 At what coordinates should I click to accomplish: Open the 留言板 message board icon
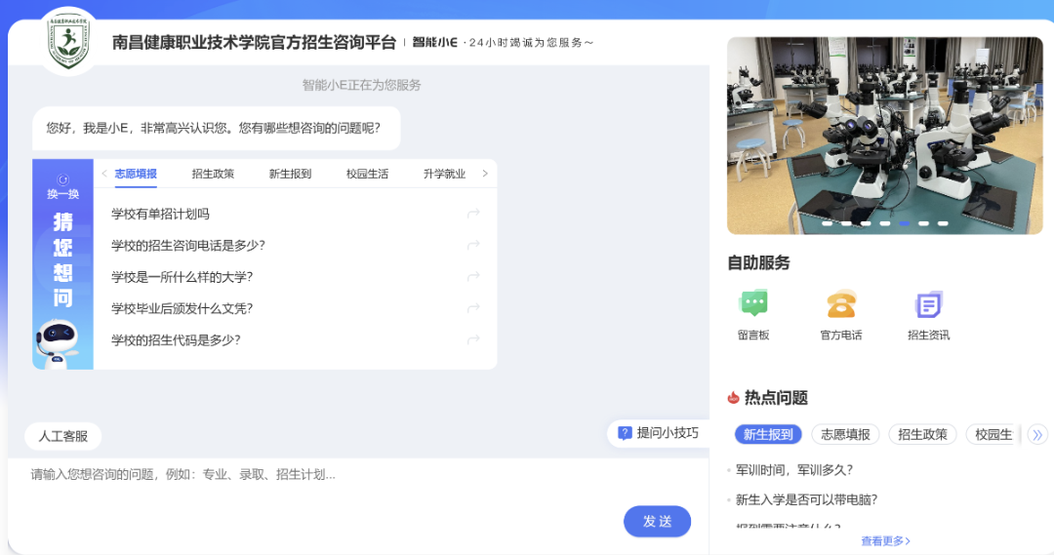coord(753,304)
